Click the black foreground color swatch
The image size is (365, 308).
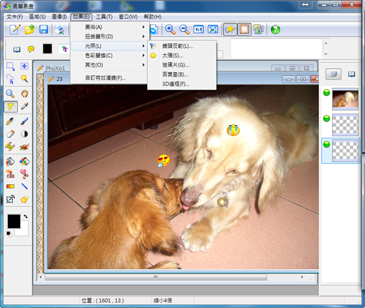point(14,221)
